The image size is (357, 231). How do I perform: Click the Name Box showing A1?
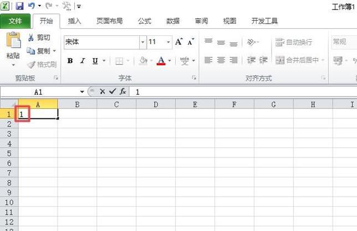[x=39, y=92]
